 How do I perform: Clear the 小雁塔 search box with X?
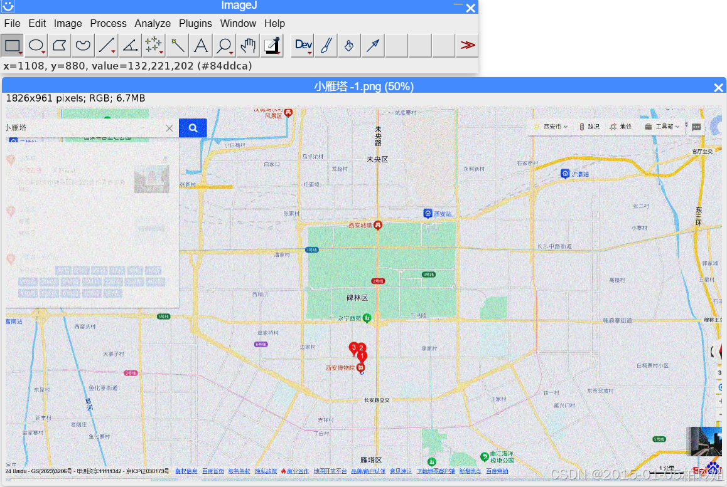(x=170, y=128)
